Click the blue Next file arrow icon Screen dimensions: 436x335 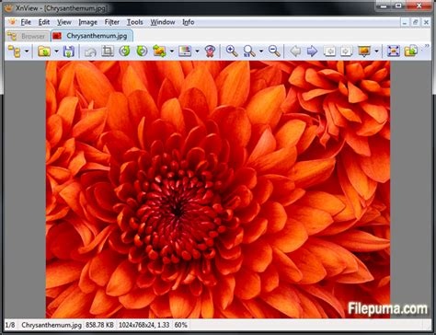(x=312, y=51)
